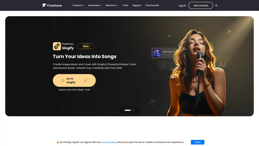Open the privacy policy link

(108, 142)
